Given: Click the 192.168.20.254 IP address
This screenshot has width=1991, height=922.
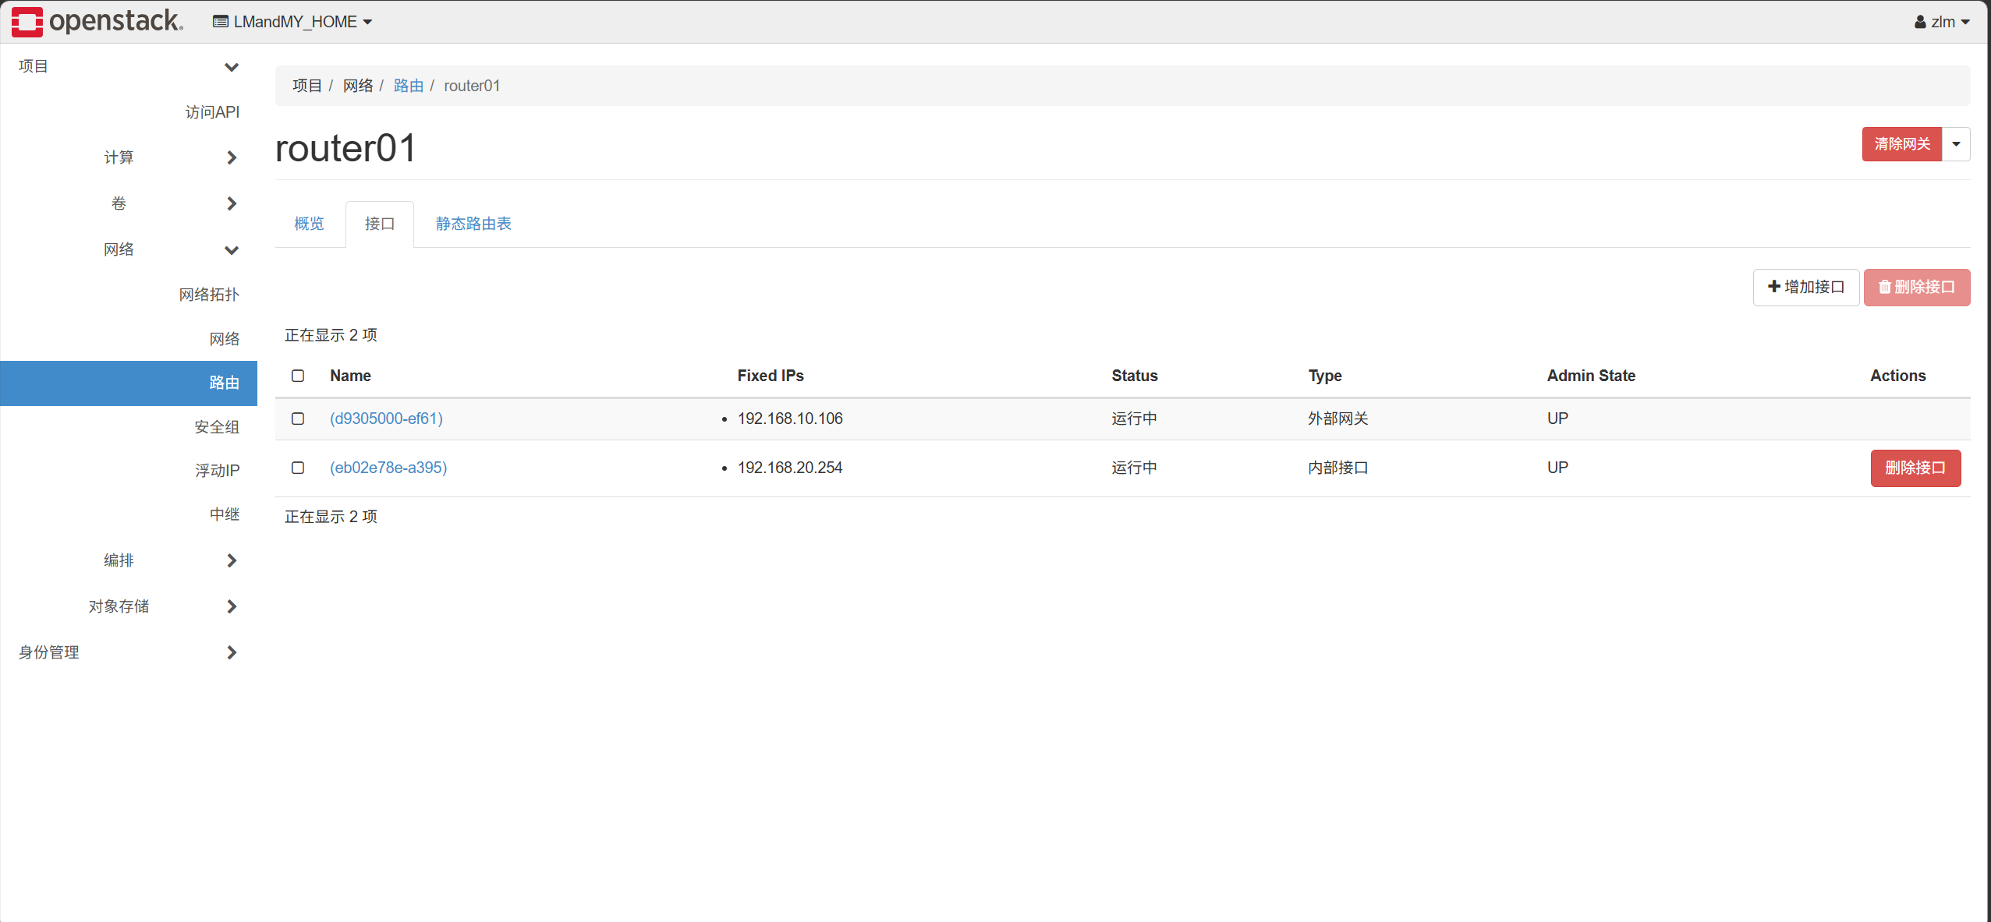Looking at the screenshot, I should [790, 468].
